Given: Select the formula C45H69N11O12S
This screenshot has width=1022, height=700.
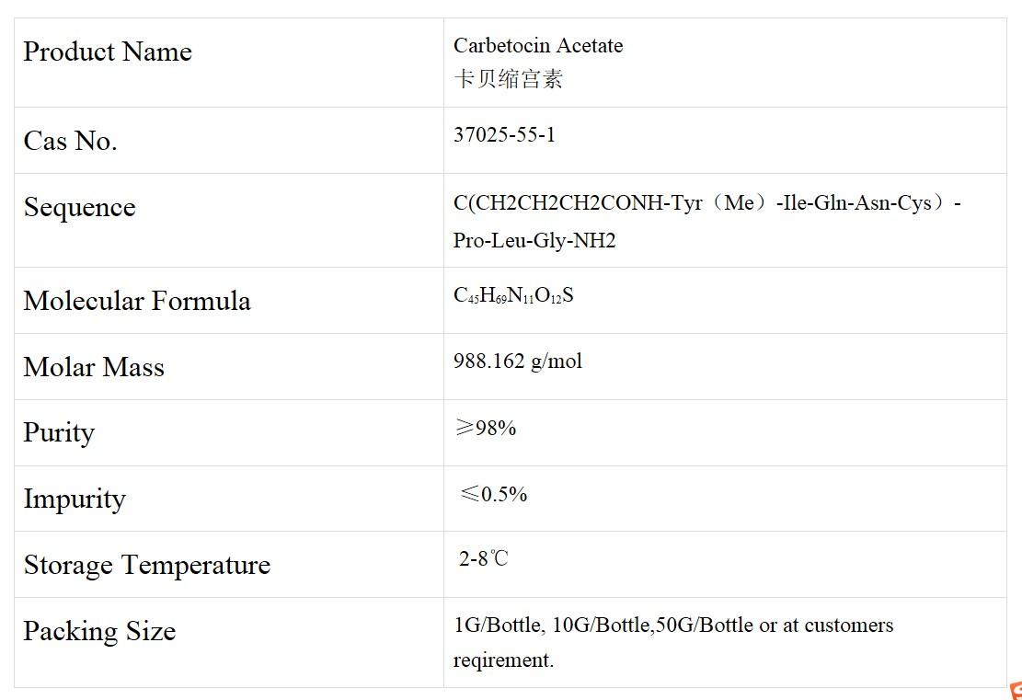Looking at the screenshot, I should 513,295.
